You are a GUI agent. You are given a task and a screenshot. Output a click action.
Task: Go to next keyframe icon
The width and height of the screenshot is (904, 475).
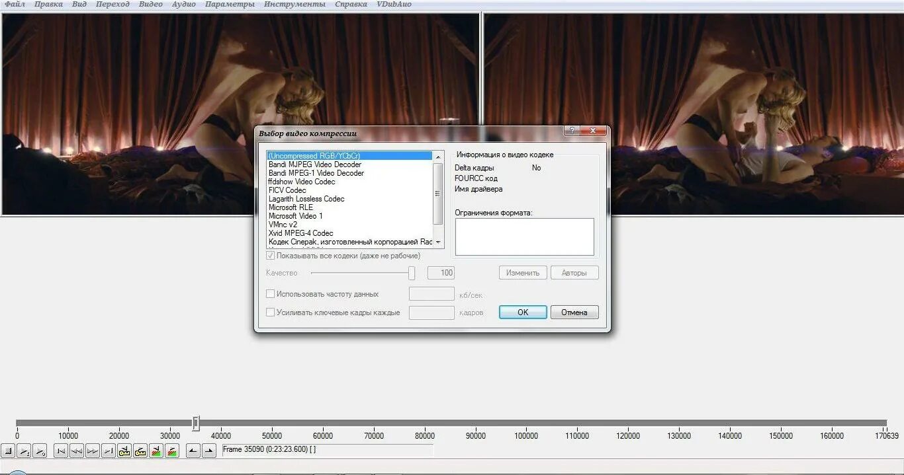pos(140,451)
